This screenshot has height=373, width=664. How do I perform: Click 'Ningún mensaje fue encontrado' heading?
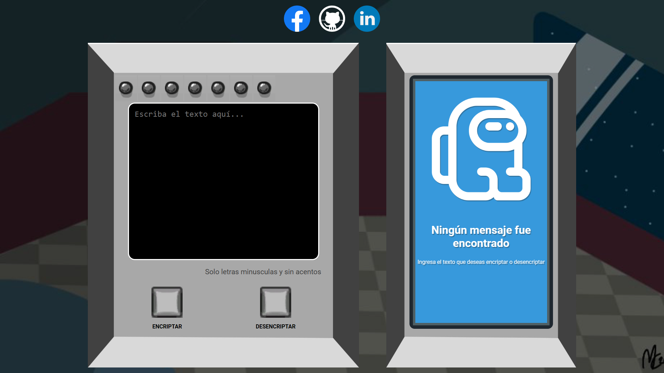click(481, 237)
